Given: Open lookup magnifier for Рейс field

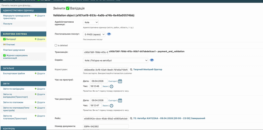Looking at the screenshot, I should [x=131, y=118].
